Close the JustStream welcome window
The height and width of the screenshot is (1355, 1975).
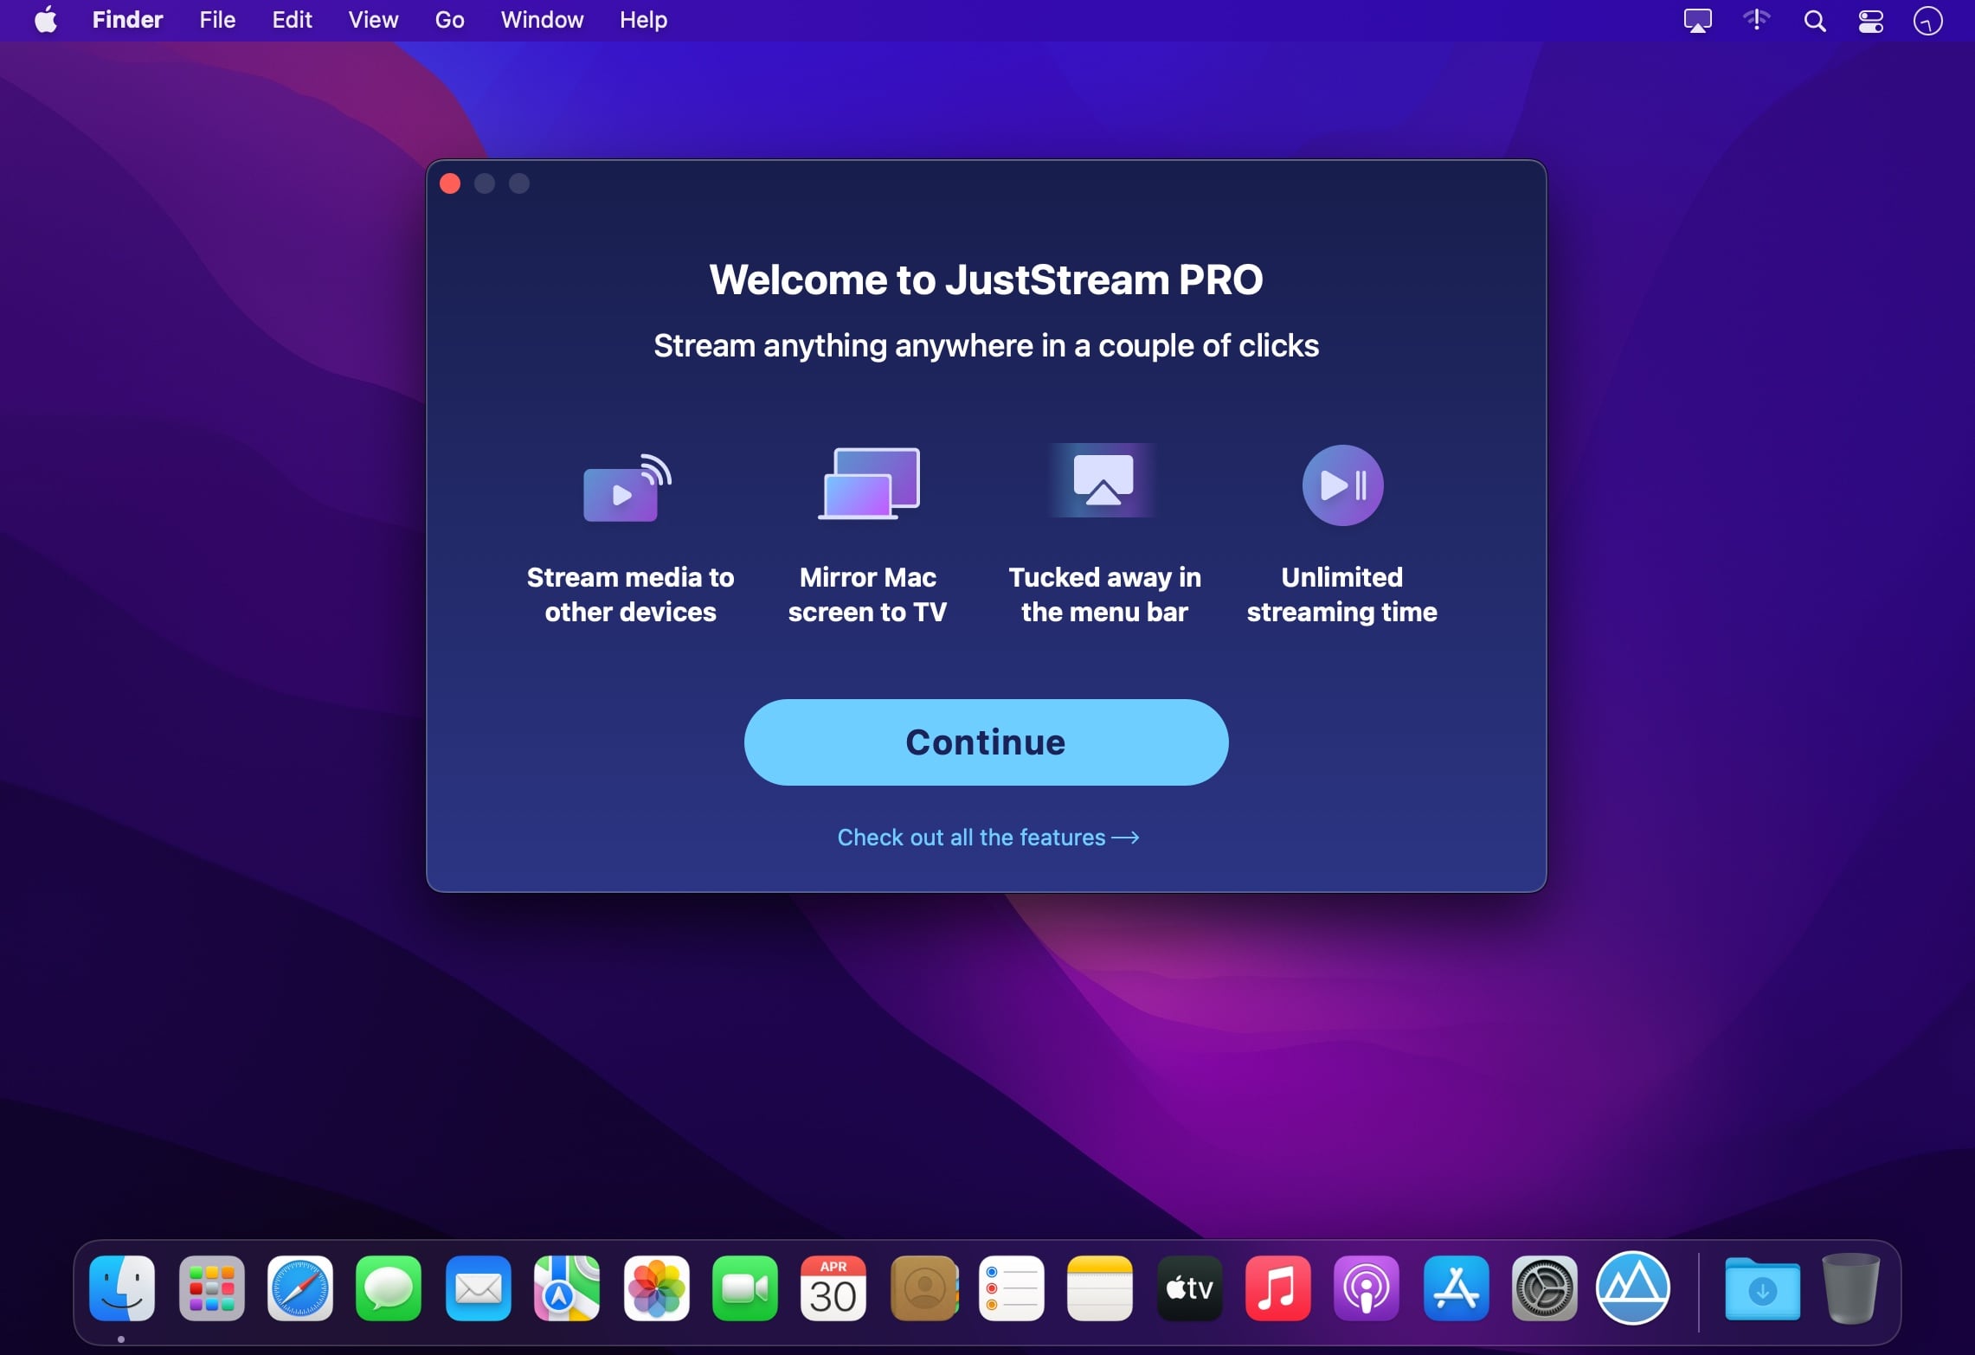tap(450, 183)
